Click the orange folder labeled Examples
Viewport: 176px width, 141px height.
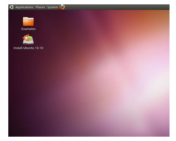pos(28,21)
